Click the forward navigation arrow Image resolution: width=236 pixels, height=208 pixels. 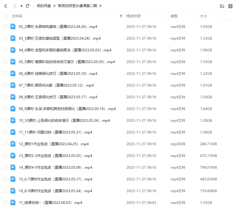tap(14, 6)
